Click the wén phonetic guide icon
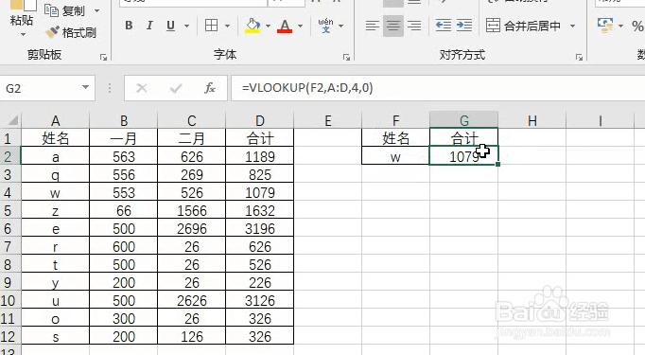 (x=325, y=26)
